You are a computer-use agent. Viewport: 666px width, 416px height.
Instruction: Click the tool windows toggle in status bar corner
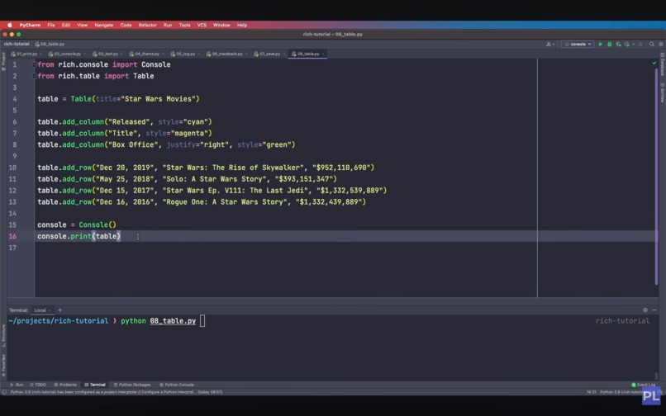4,392
